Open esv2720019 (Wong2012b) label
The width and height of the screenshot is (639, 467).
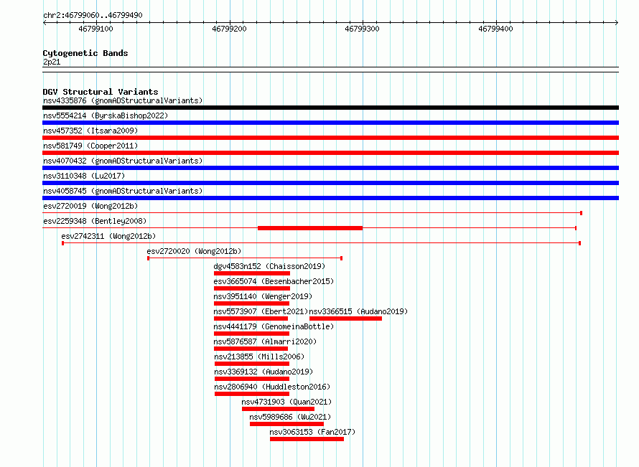[90, 206]
